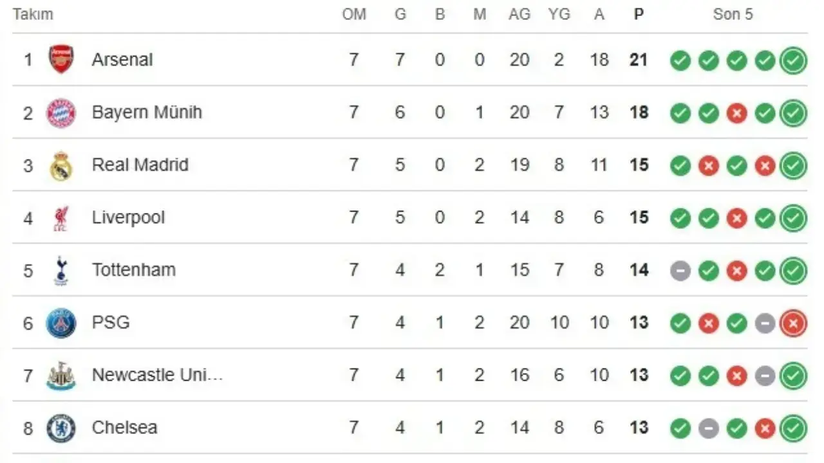Open the Real Madrid team link

click(x=140, y=165)
